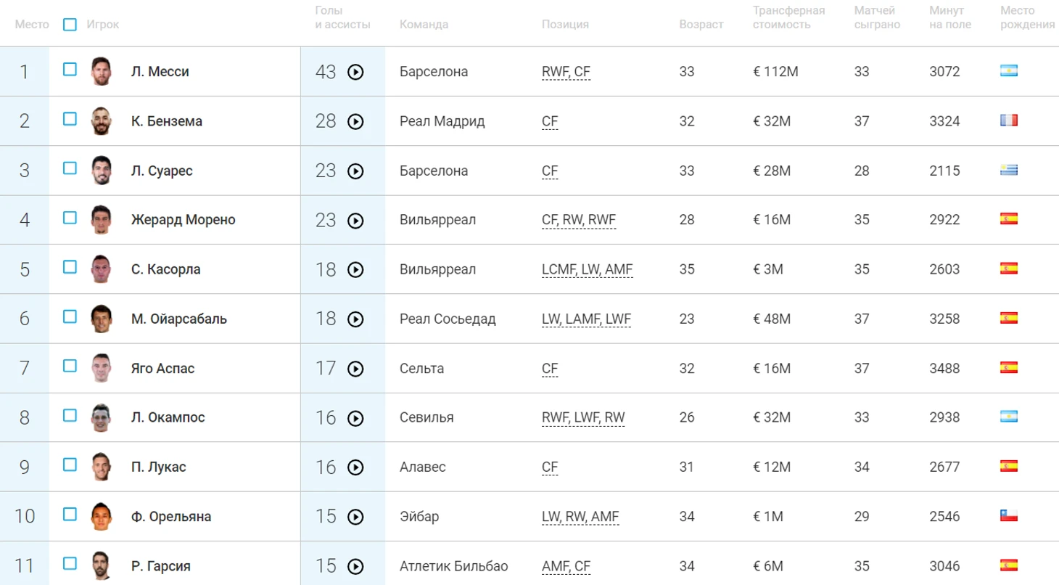Tick the checkbox for Ф. Орельяна

coord(70,514)
